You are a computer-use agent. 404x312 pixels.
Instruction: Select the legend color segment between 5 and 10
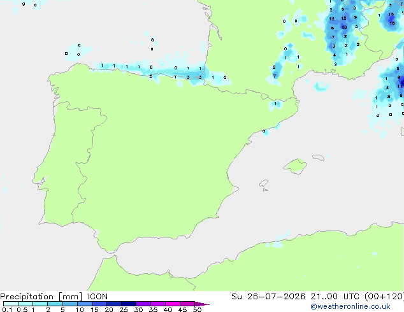pos(69,304)
